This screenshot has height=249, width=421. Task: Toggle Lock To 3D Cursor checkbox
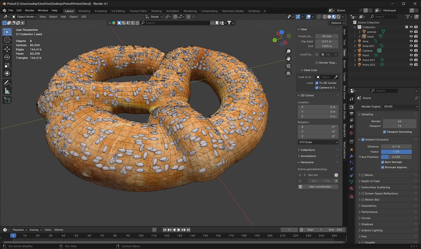(x=317, y=83)
